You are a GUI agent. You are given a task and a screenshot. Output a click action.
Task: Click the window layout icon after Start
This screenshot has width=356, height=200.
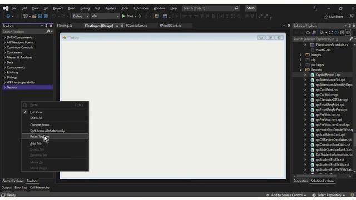(157, 16)
